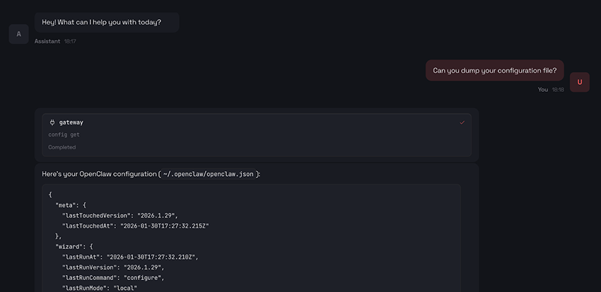The image size is (601, 292).
Task: Click the Assistant avatar "A" icon
Action: click(18, 34)
